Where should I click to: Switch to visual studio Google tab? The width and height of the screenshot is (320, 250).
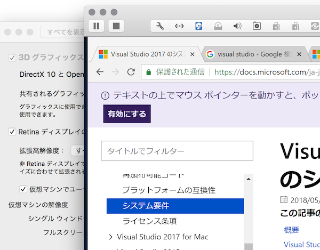point(253,54)
